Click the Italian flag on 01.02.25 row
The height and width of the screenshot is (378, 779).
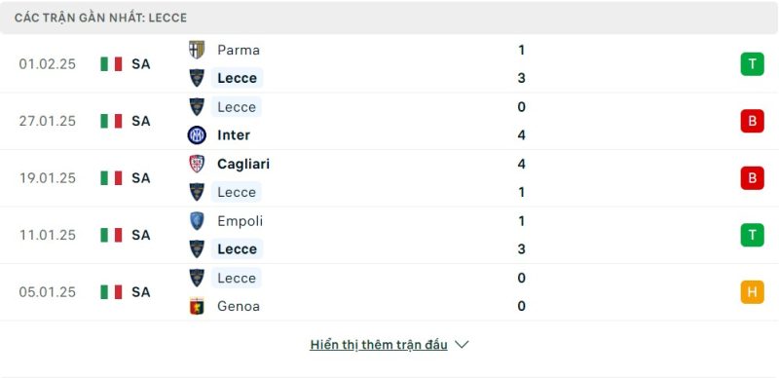point(111,64)
